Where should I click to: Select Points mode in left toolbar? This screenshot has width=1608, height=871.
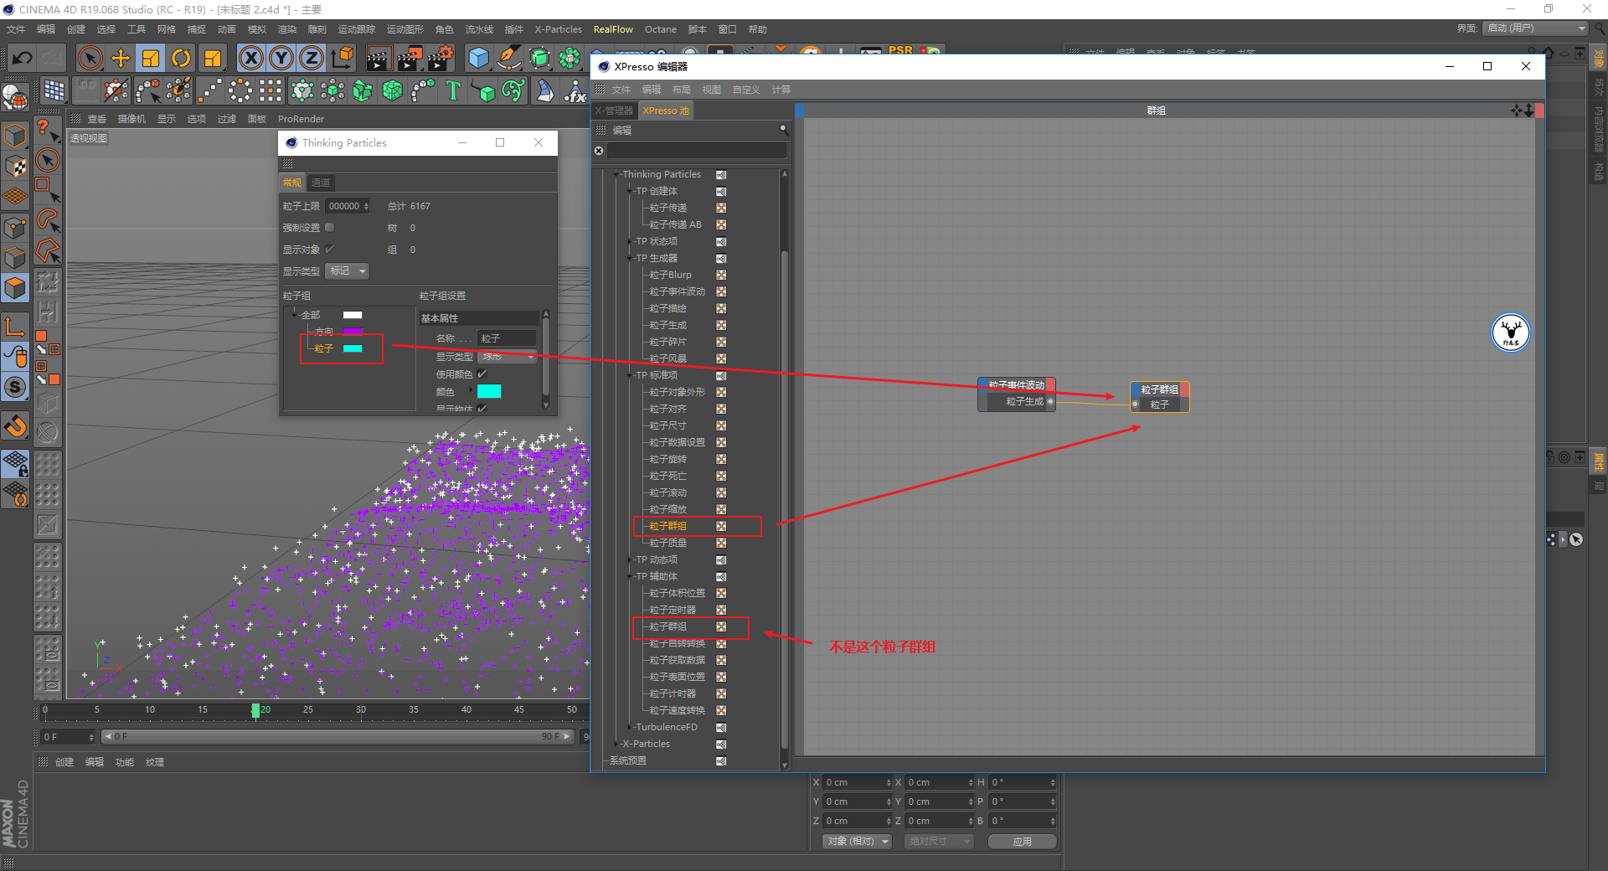coord(15,228)
